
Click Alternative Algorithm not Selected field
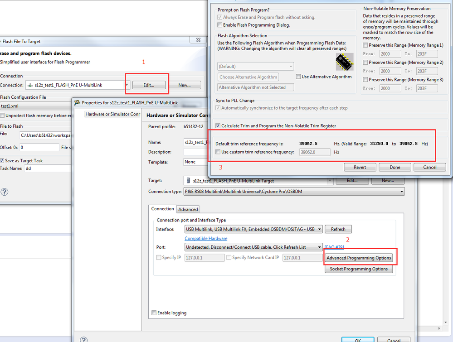pos(255,87)
